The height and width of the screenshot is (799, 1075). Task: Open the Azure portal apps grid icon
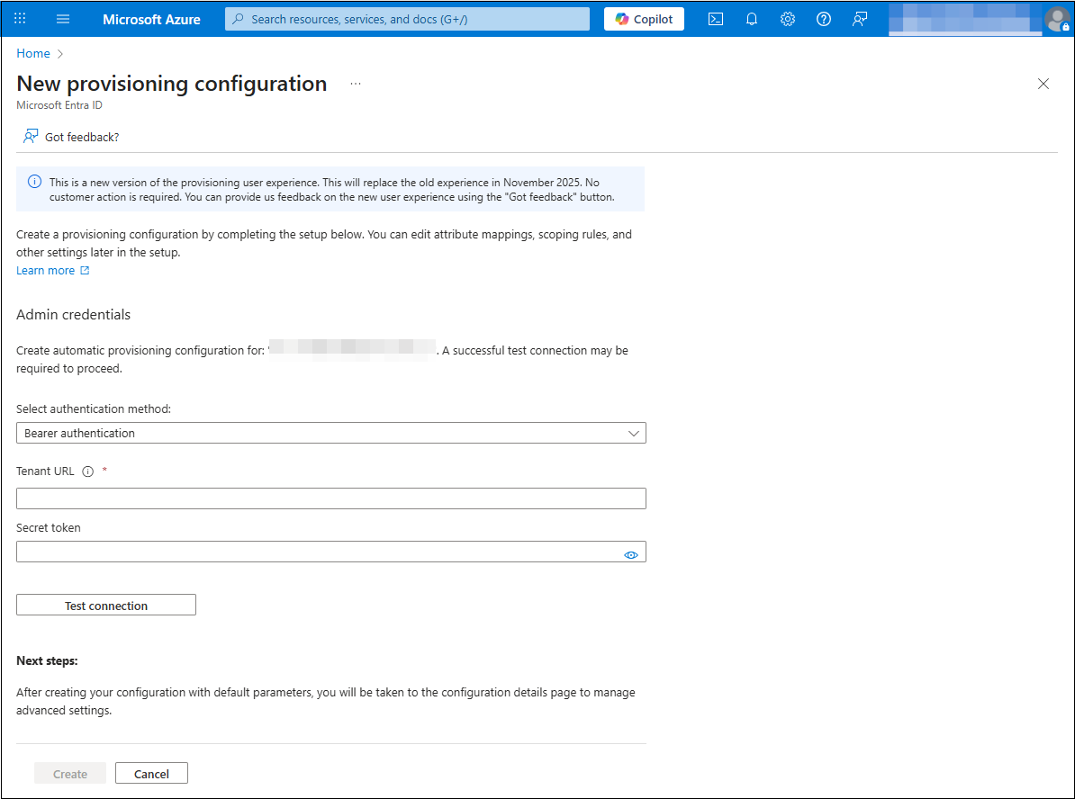[x=21, y=19]
